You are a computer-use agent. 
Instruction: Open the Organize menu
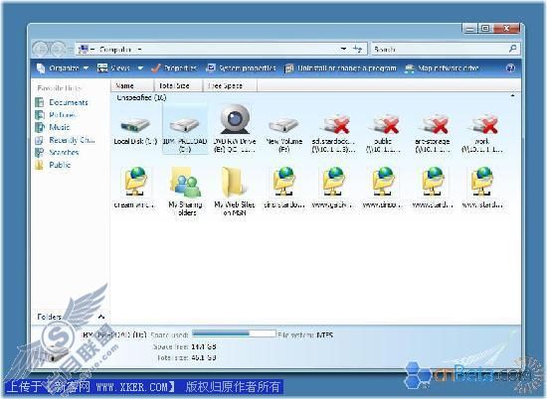point(63,68)
